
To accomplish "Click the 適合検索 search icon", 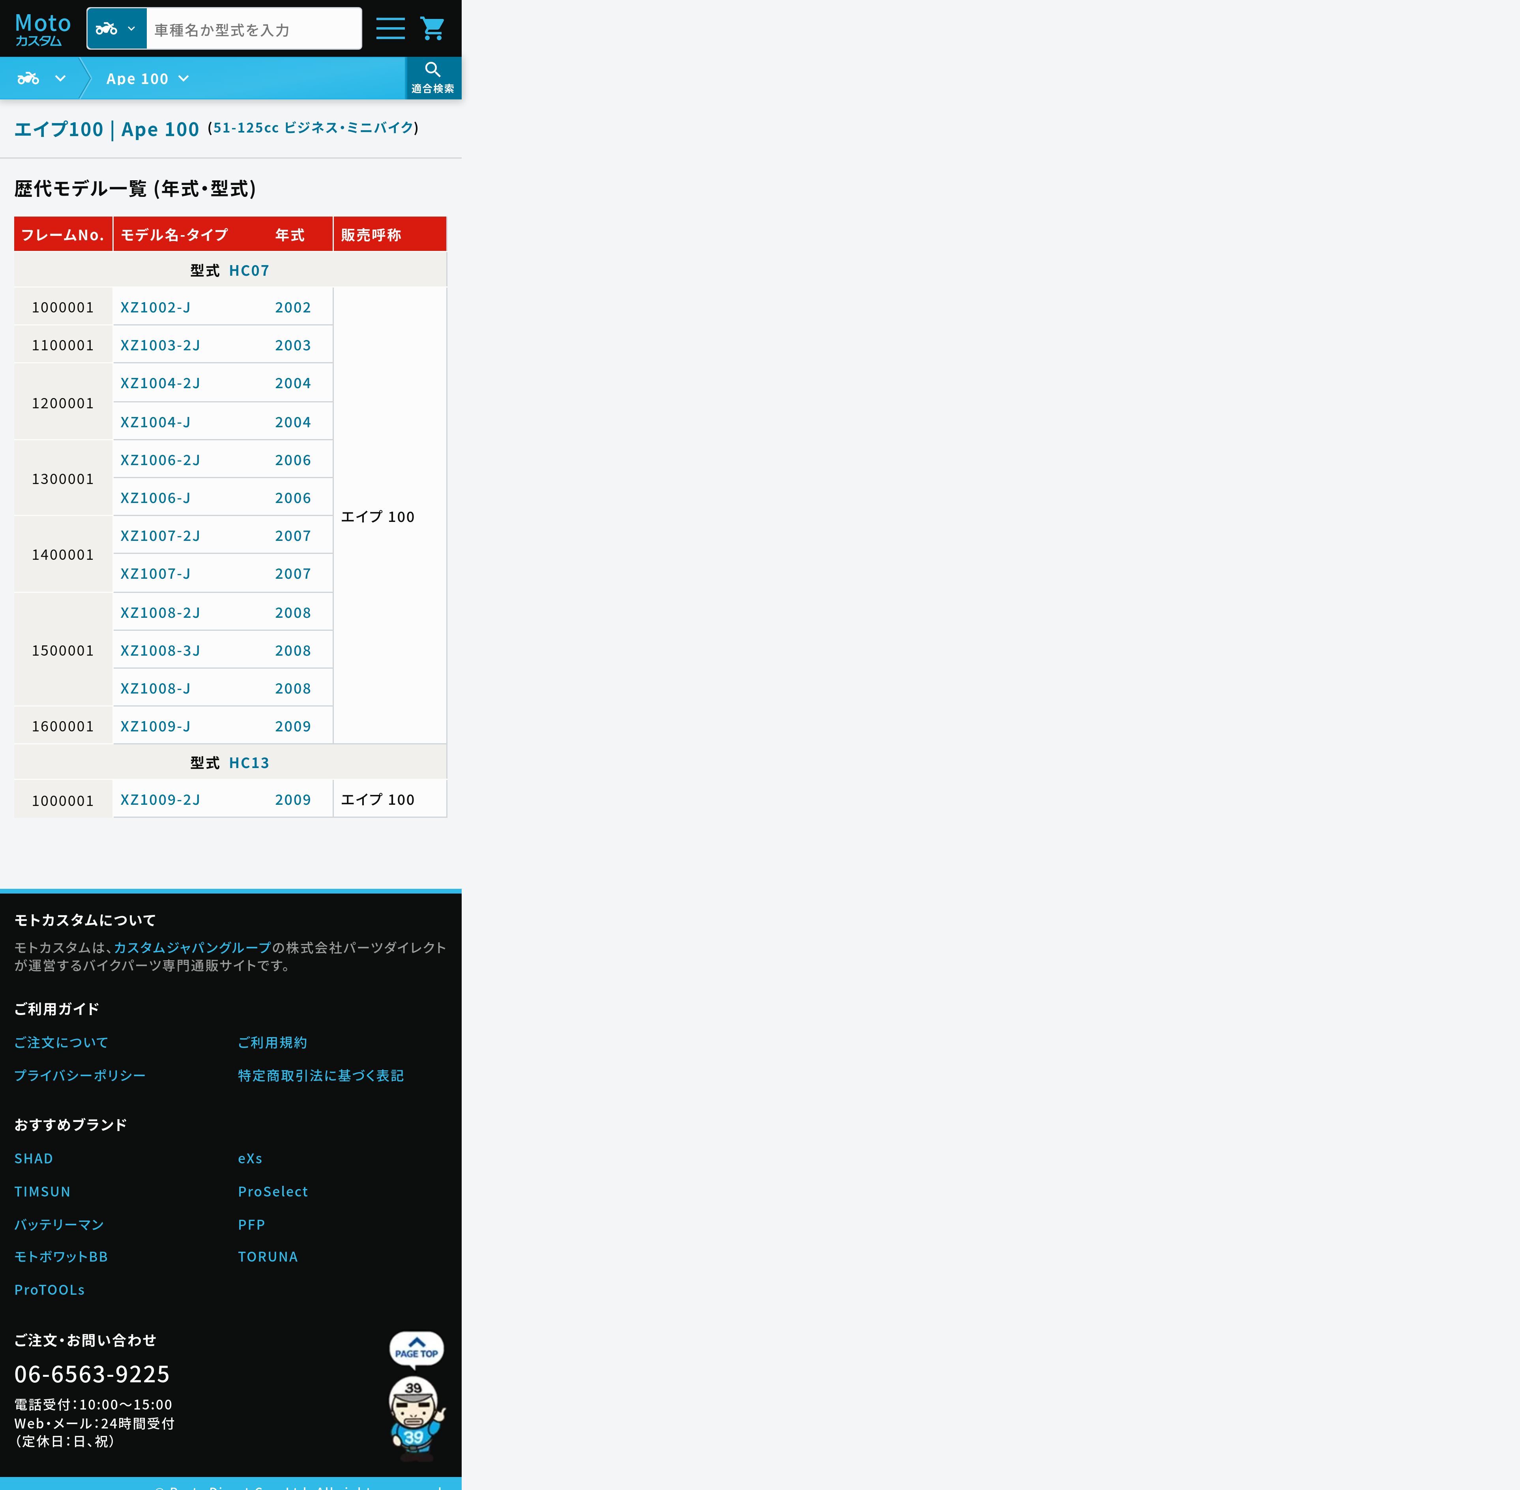I will pyautogui.click(x=433, y=77).
